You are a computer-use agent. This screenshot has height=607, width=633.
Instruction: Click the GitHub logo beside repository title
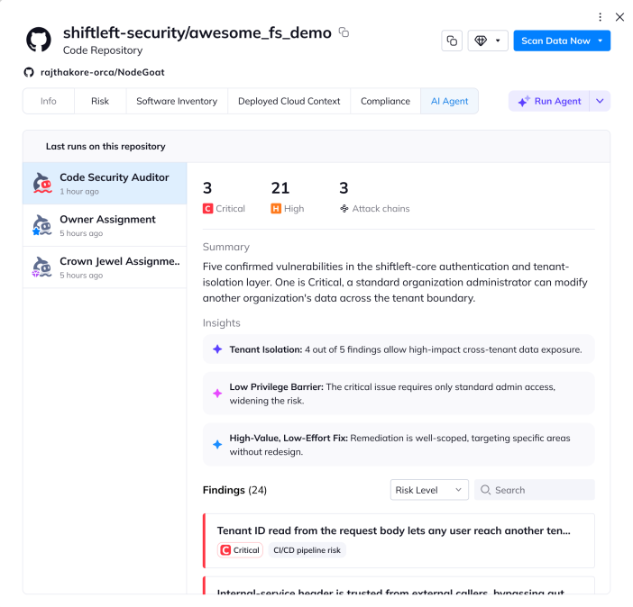pos(39,40)
